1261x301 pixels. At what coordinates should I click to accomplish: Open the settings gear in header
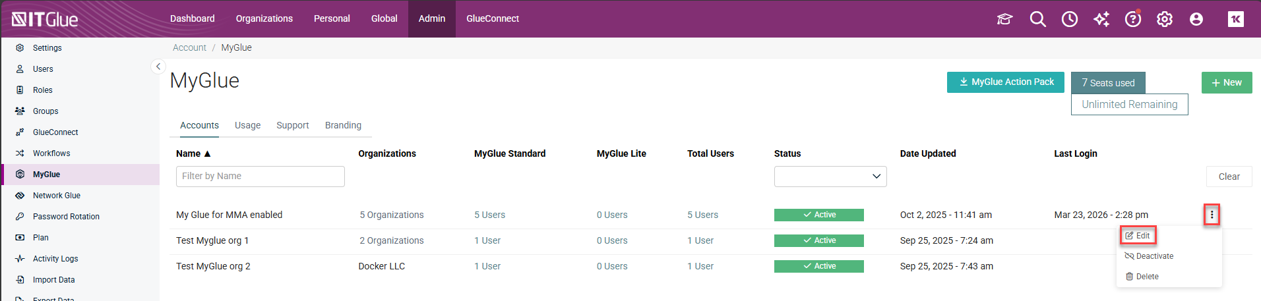click(x=1164, y=19)
